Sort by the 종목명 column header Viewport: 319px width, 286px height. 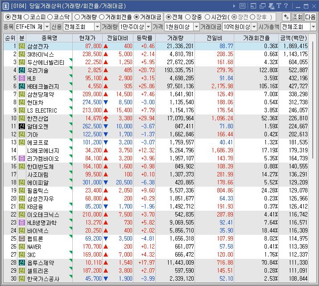[50, 38]
